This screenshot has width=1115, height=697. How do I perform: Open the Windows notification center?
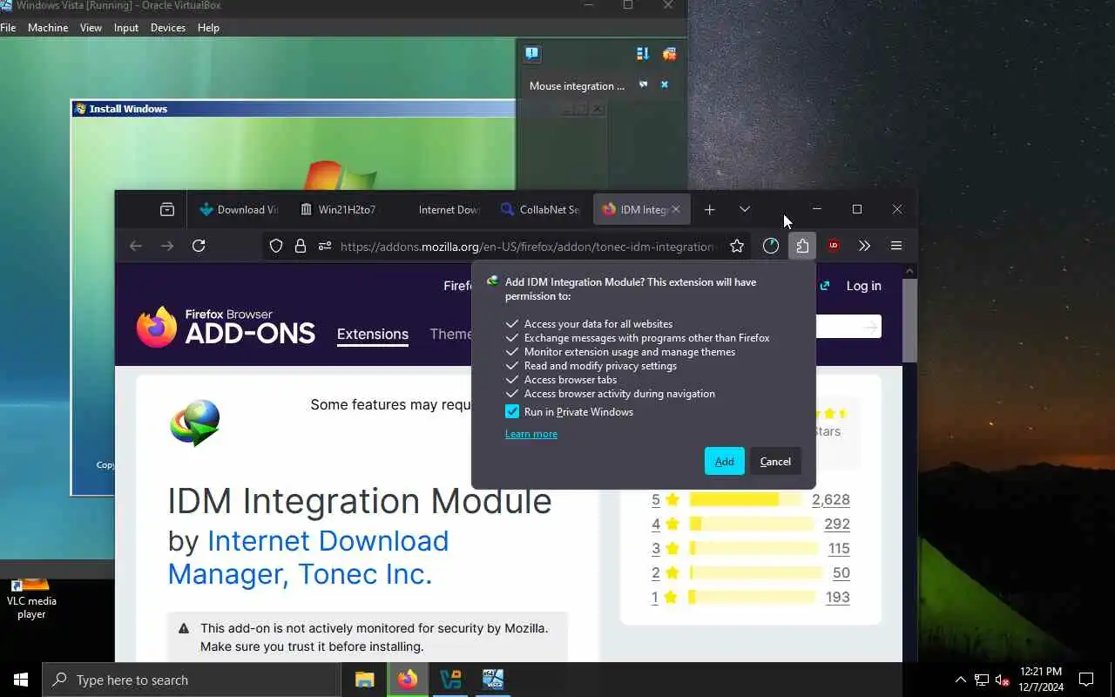[x=1086, y=680]
